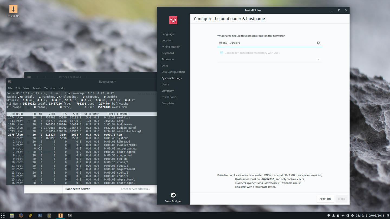Open the Install OS desktop icon
Viewport: 390px width, 219px height.
(x=13, y=11)
